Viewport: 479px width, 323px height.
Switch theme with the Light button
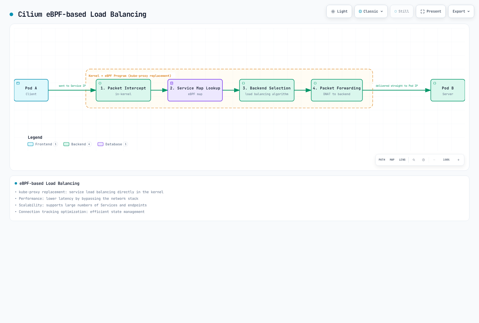click(339, 11)
